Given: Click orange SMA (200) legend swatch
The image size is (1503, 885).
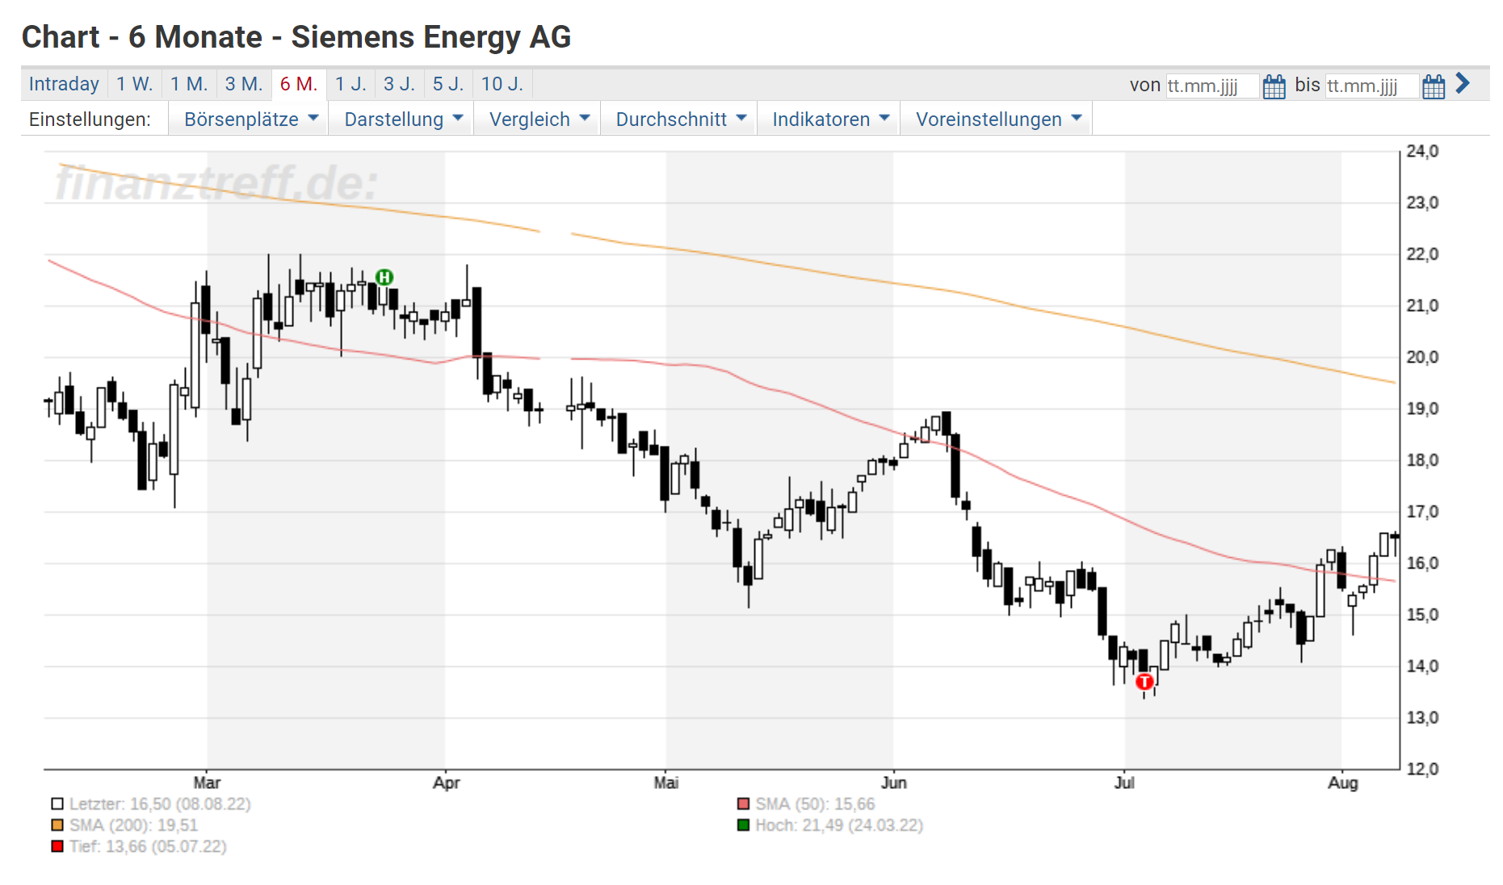Looking at the screenshot, I should (x=57, y=824).
